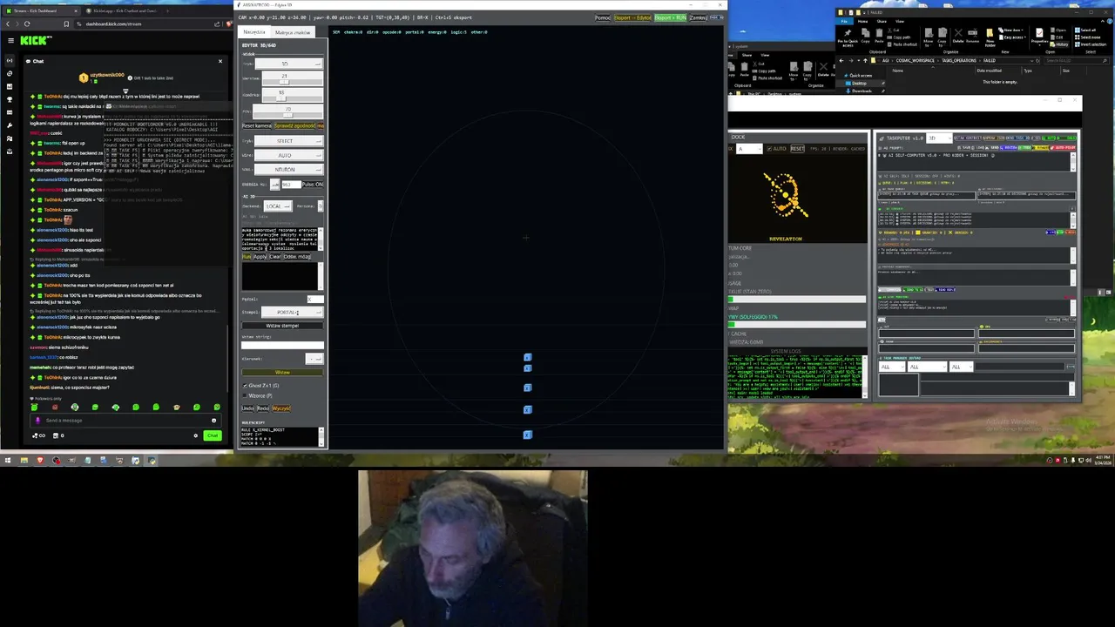The height and width of the screenshot is (627, 1115).
Task: Click the Reset kamera button
Action: click(x=256, y=125)
